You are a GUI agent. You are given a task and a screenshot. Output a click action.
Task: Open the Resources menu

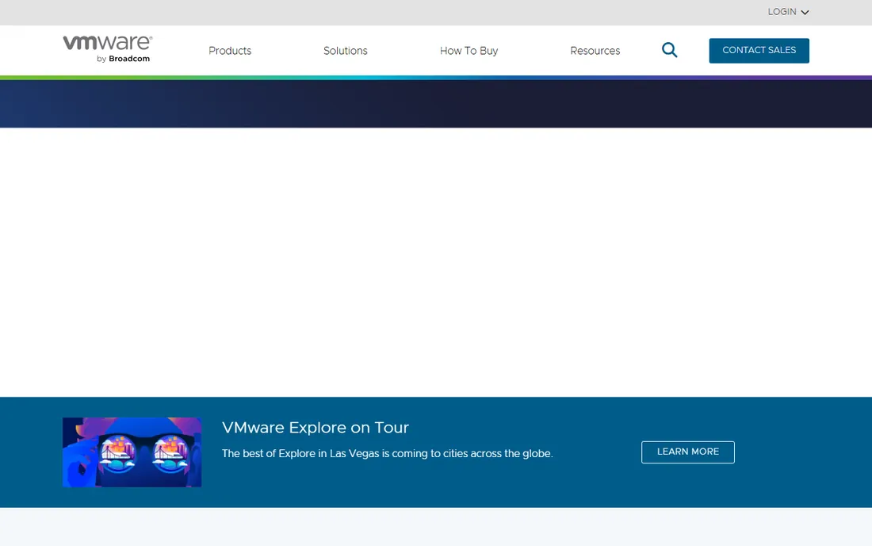click(x=595, y=51)
